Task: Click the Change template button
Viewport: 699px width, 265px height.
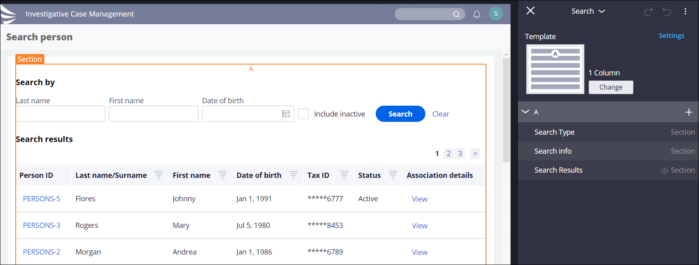Action: click(611, 87)
